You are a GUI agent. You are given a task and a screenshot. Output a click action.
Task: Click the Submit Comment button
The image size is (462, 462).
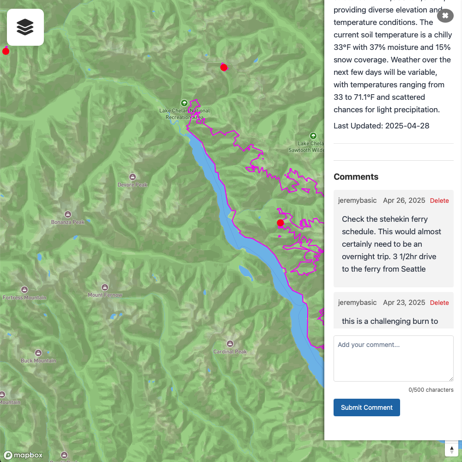[366, 407]
